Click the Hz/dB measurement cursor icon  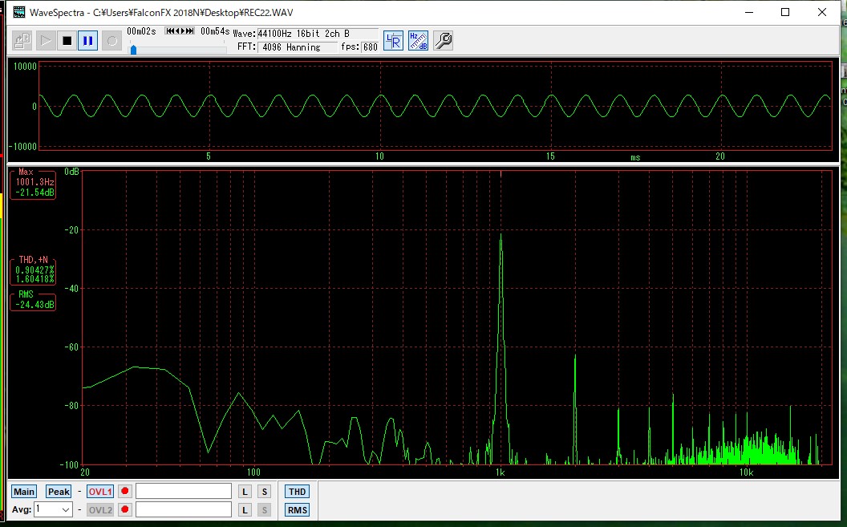point(418,41)
